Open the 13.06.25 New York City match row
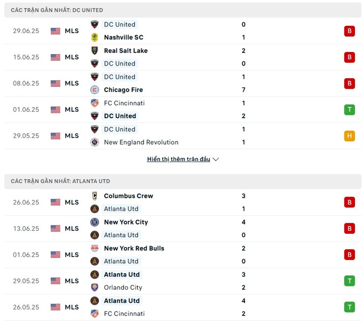 pyautogui.click(x=183, y=229)
